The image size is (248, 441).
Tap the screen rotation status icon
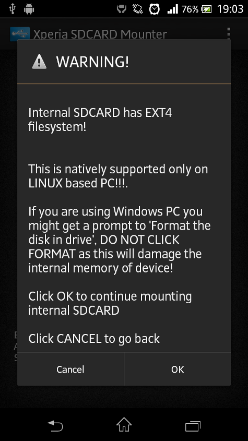click(138, 9)
